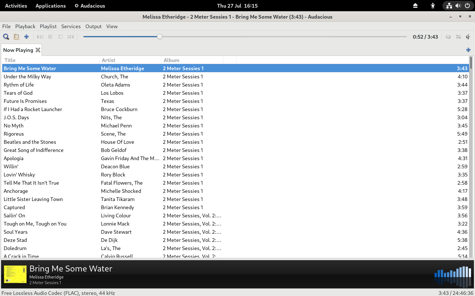Open the system network indicator
Image resolution: width=475 pixels, height=296 pixels.
click(x=449, y=6)
